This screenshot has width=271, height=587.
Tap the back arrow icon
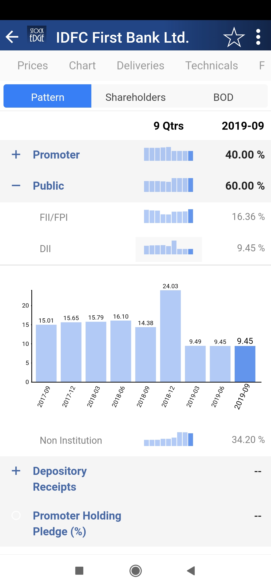click(12, 37)
